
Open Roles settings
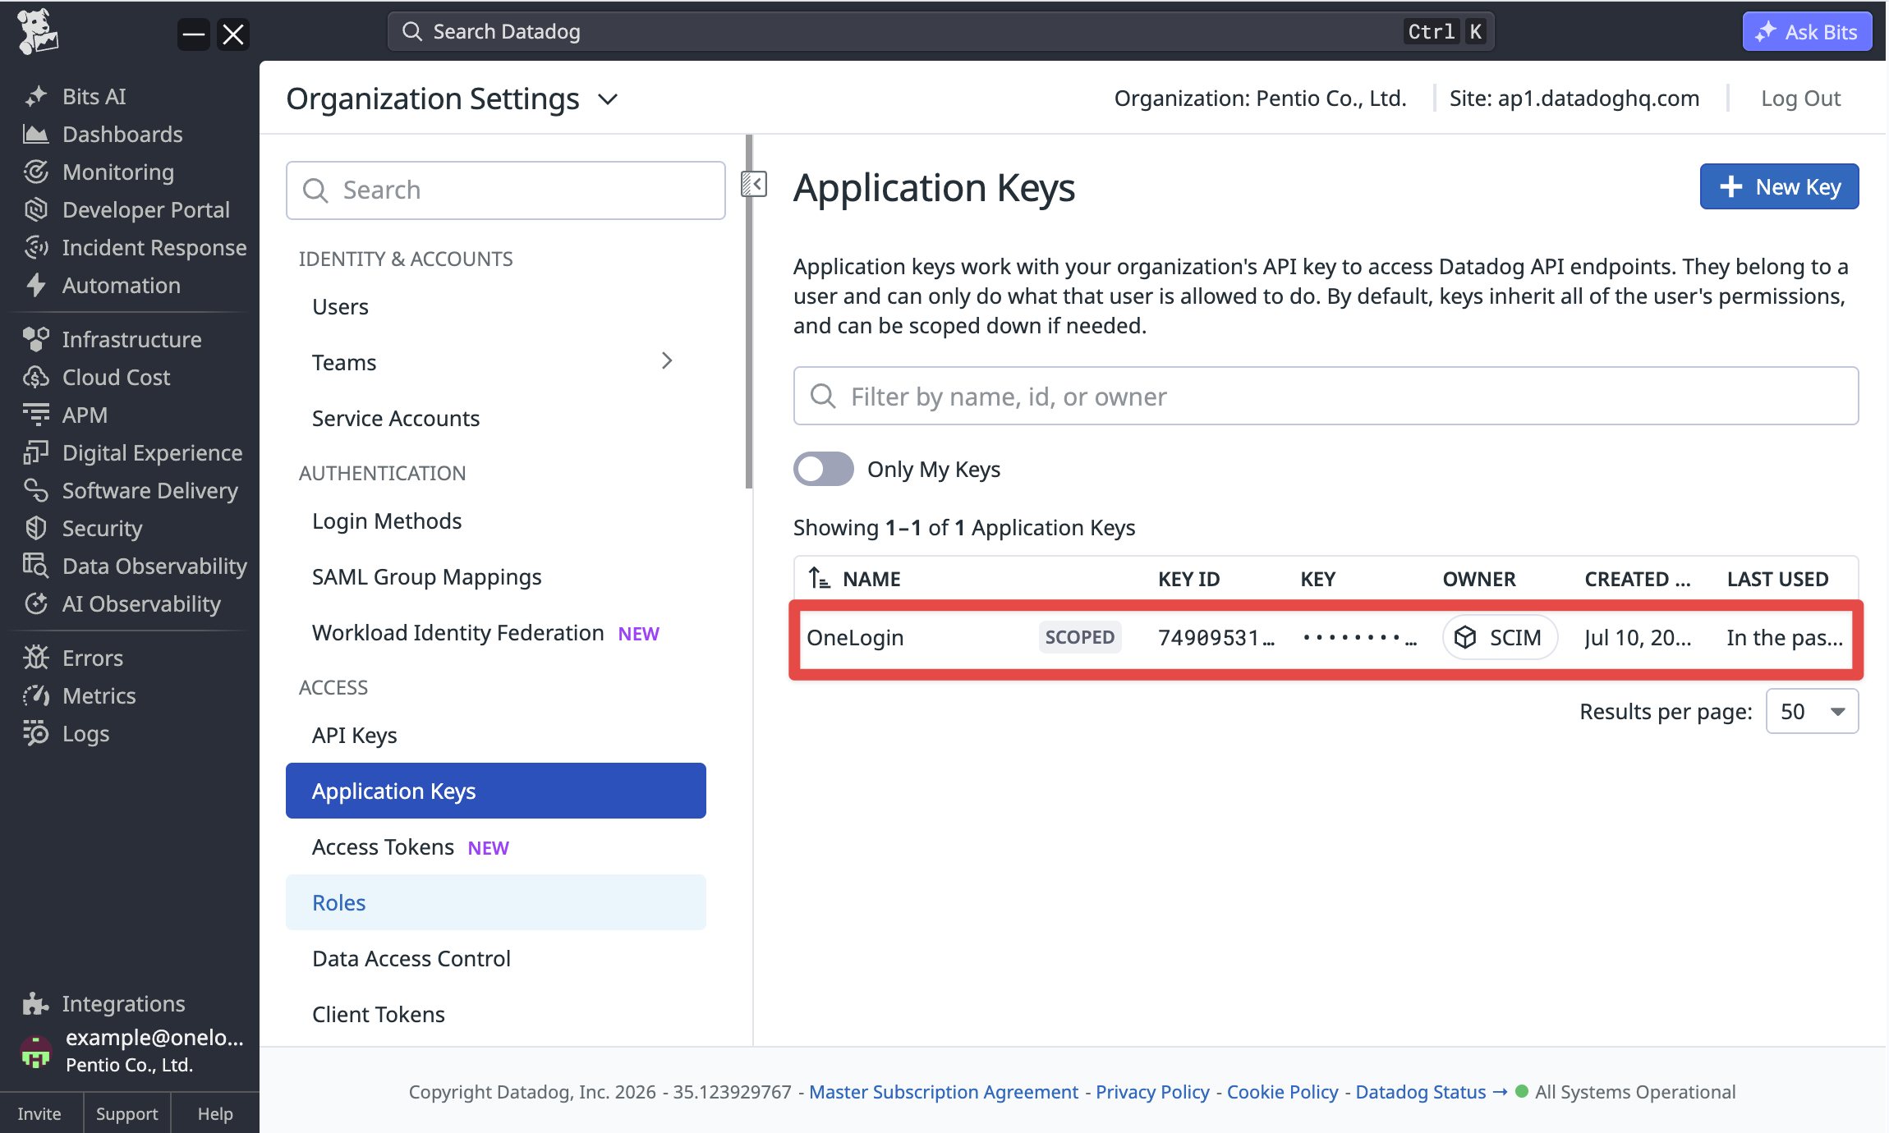(496, 902)
